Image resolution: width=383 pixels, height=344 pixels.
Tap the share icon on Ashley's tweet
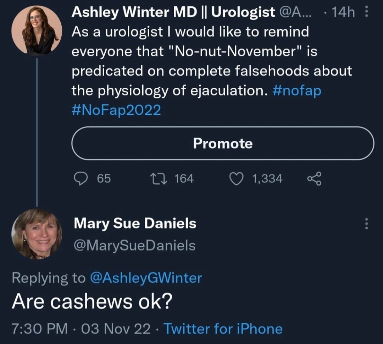313,178
